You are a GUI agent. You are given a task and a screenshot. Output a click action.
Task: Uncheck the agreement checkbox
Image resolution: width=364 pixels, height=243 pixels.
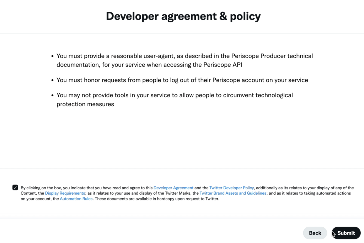pyautogui.click(x=15, y=187)
